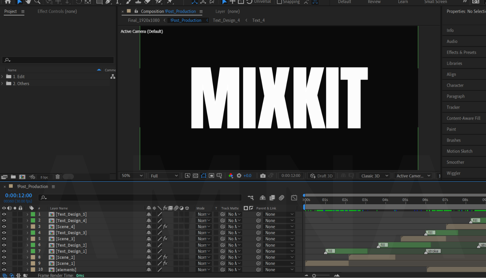Image resolution: width=486 pixels, height=278 pixels.
Task: Expand the Text_Design_1 layer properties
Action: click(x=27, y=251)
